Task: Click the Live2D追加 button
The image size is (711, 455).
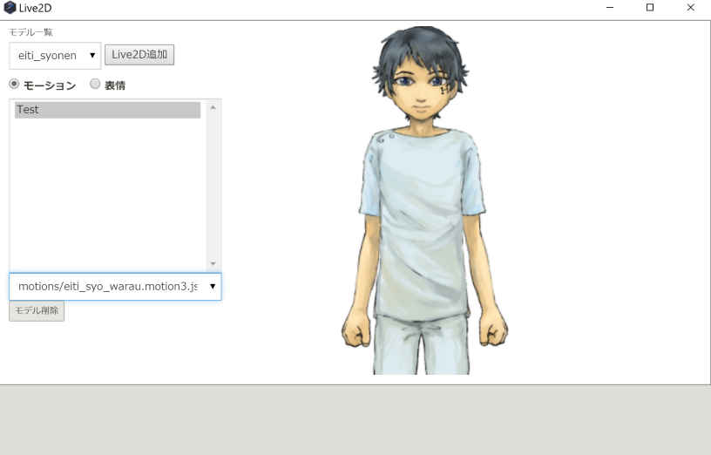Action: click(x=139, y=54)
